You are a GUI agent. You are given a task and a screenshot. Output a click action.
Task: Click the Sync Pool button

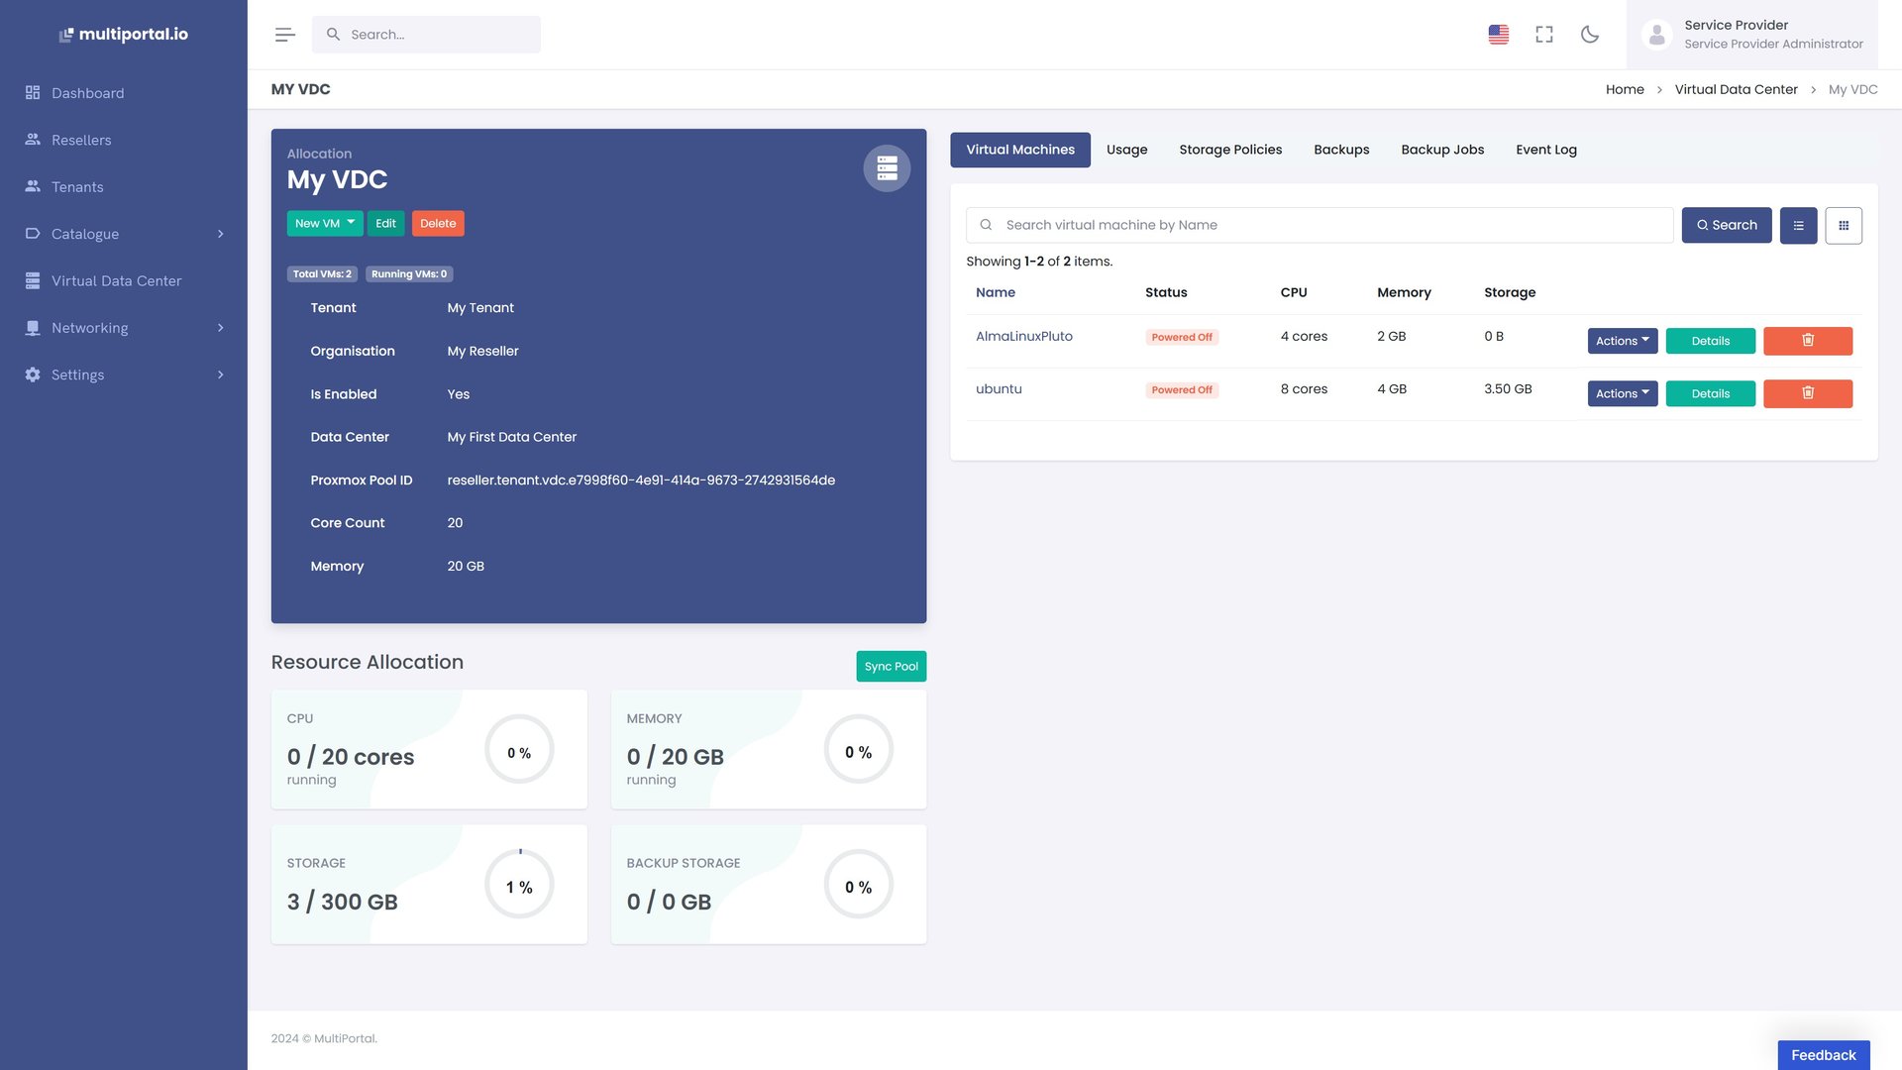click(890, 667)
